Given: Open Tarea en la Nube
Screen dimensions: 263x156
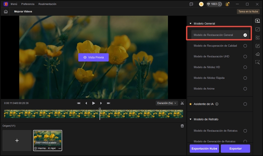Looking at the screenshot, I should point(248,11).
